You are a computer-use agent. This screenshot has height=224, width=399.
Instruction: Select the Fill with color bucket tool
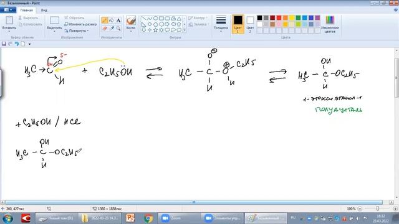click(112, 21)
